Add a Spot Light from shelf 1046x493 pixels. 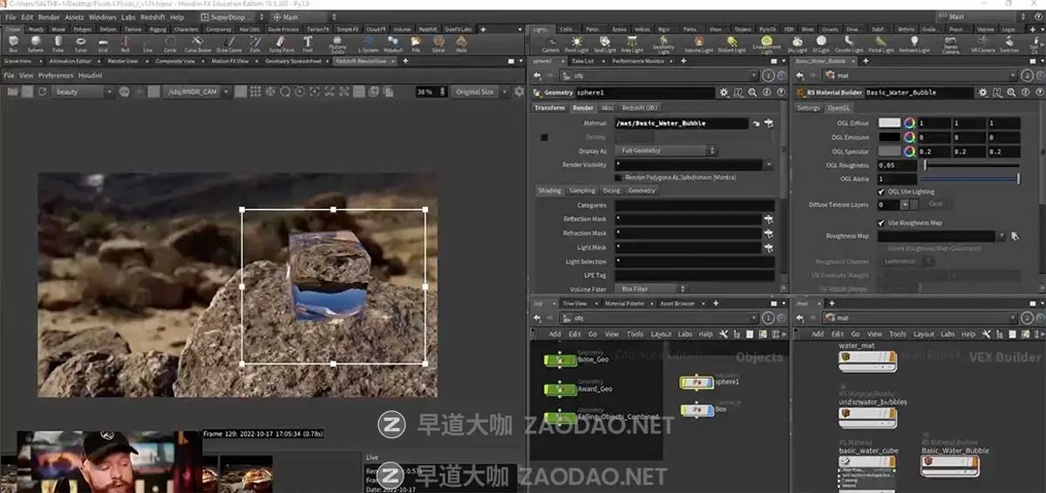point(603,44)
